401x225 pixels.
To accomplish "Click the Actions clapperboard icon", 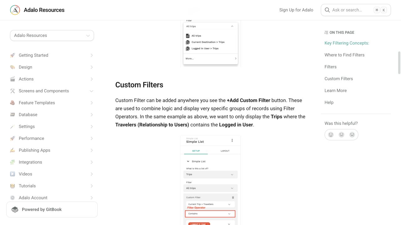I will [x=13, y=79].
